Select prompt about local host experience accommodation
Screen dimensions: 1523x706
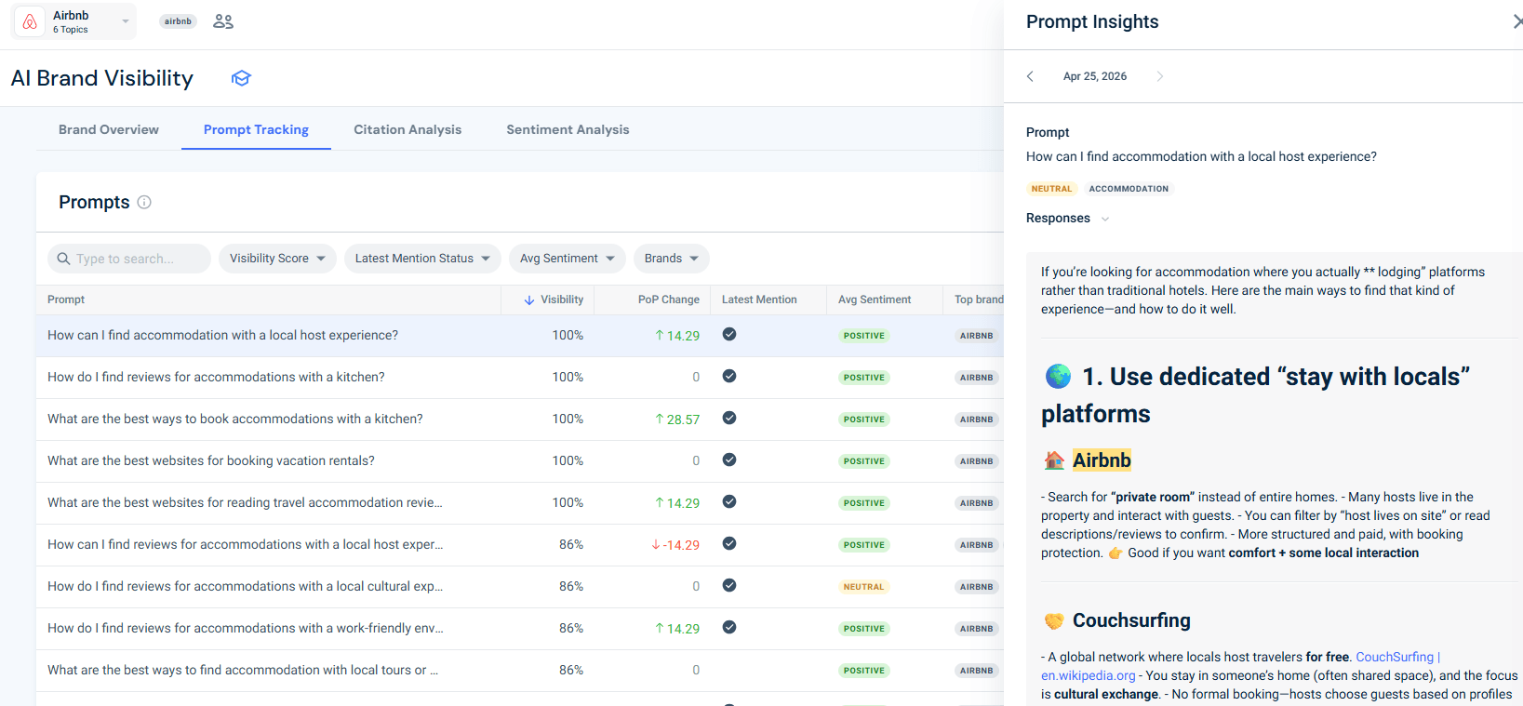point(222,335)
